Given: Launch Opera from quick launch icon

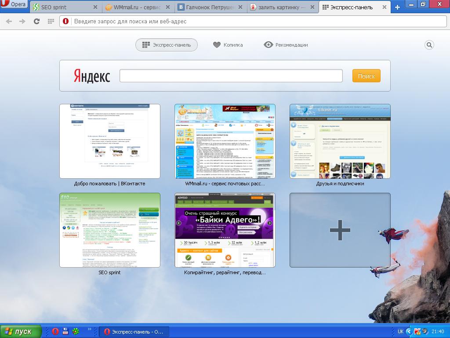Looking at the screenshot, I should 55,331.
